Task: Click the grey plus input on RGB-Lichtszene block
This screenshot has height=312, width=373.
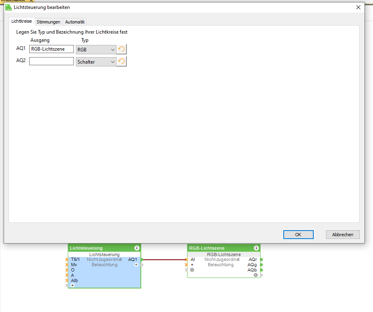Action: (192, 270)
